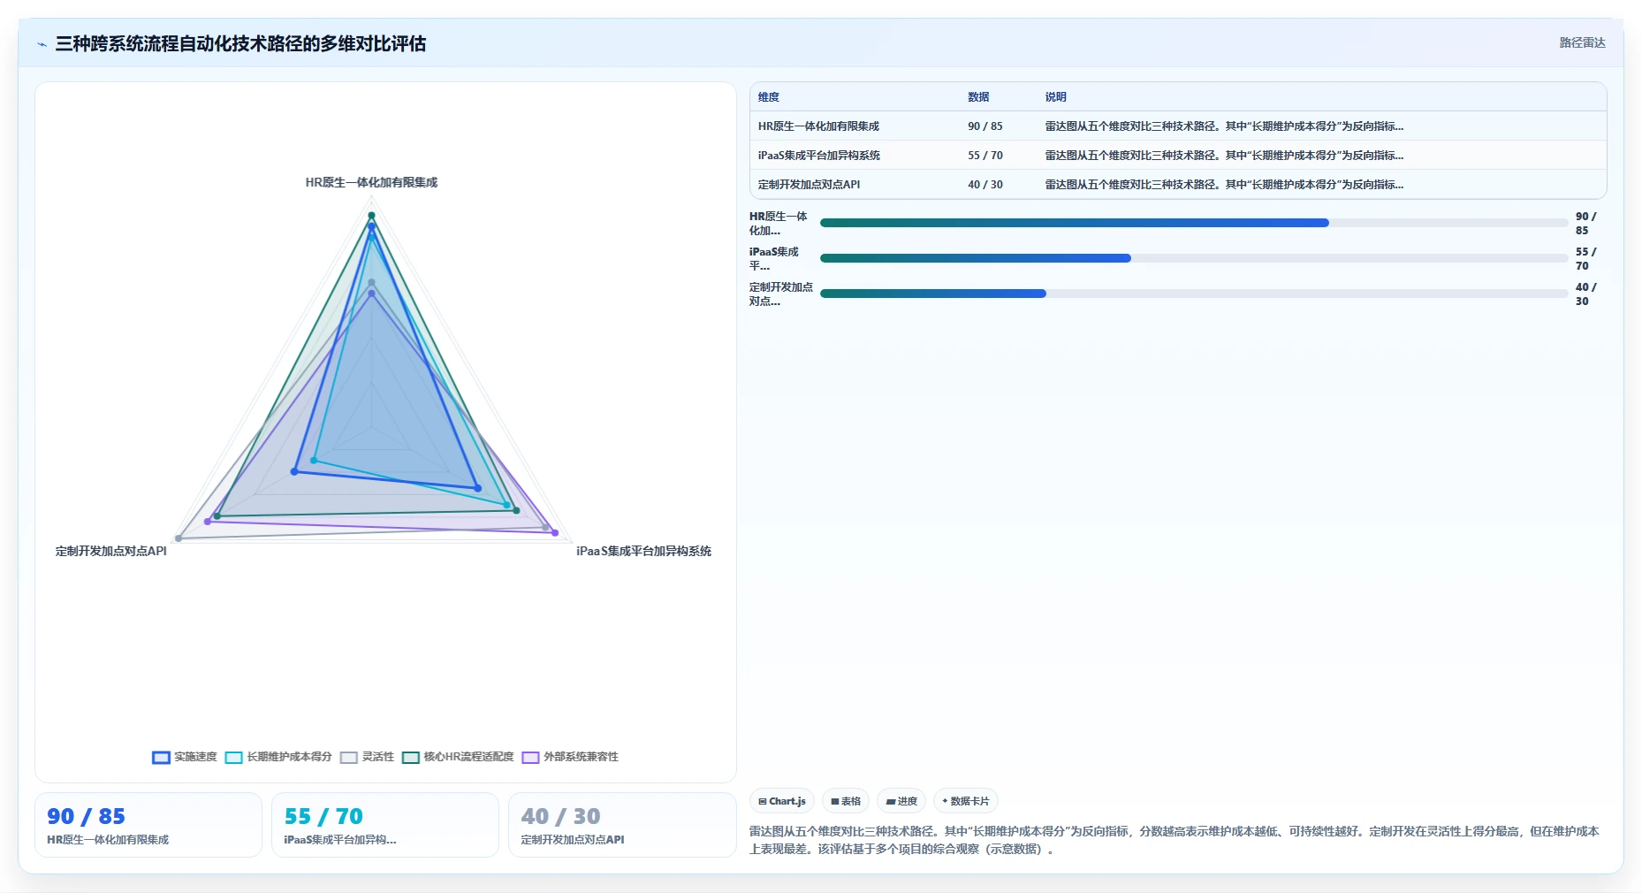
Task: Click the 维度 column header
Action: pos(769,97)
